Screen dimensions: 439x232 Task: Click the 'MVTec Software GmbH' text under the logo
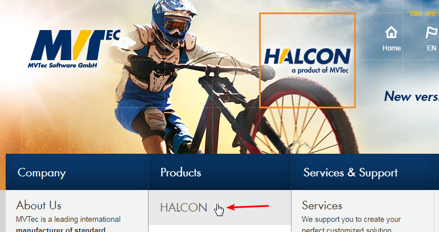[x=62, y=65]
